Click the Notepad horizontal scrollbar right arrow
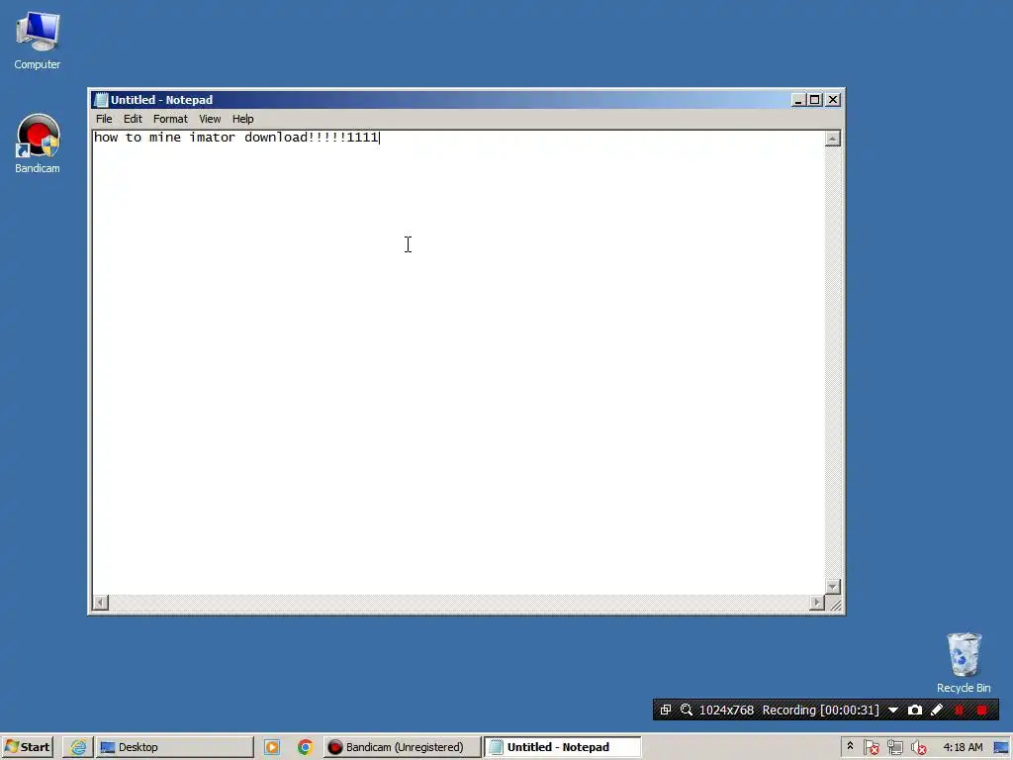 pyautogui.click(x=817, y=603)
